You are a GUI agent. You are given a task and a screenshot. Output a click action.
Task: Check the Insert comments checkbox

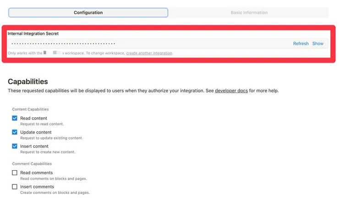pyautogui.click(x=15, y=187)
